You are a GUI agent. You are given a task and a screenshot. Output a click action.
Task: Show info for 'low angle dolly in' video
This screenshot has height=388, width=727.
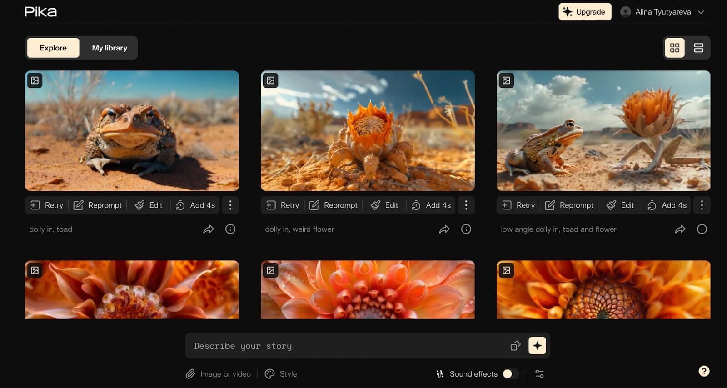[702, 229]
